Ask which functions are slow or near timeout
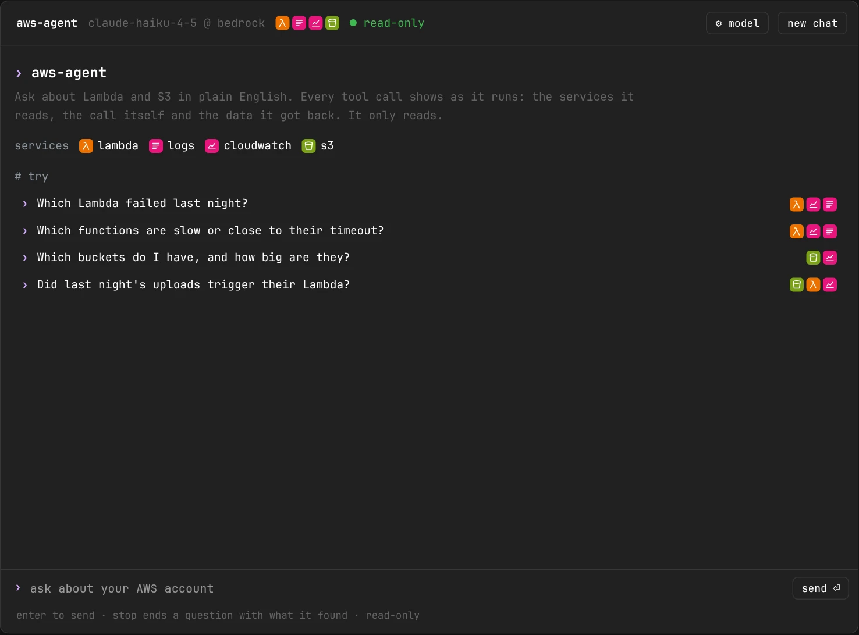The height and width of the screenshot is (635, 859). pyautogui.click(x=429, y=231)
